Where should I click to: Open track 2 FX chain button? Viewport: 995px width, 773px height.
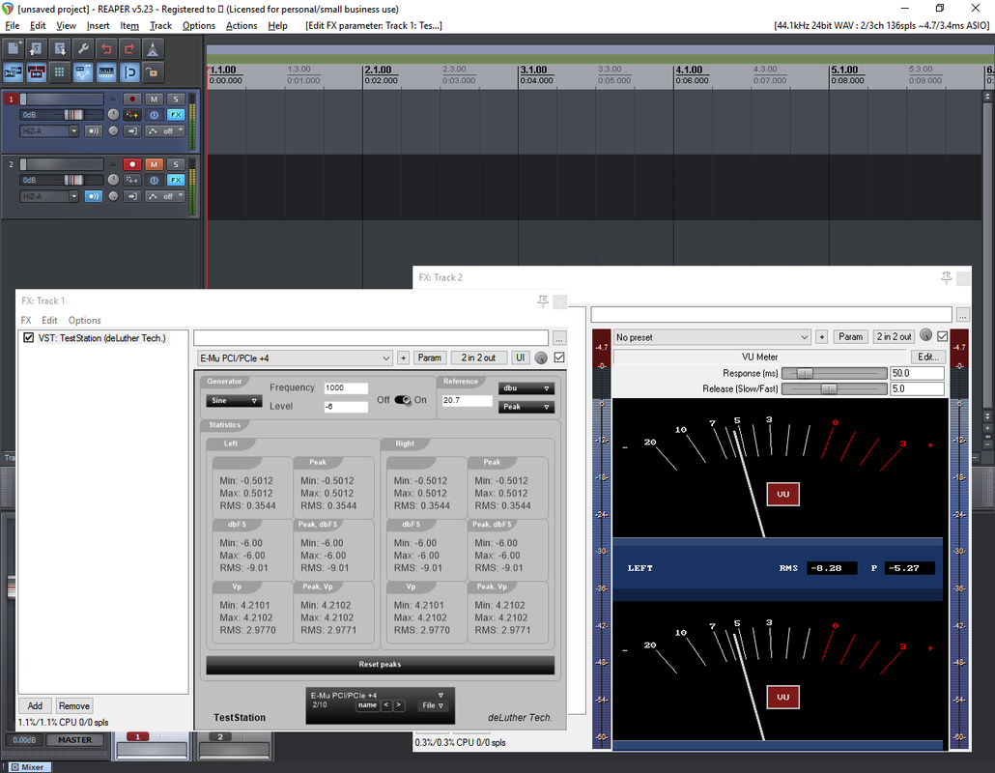pos(176,181)
